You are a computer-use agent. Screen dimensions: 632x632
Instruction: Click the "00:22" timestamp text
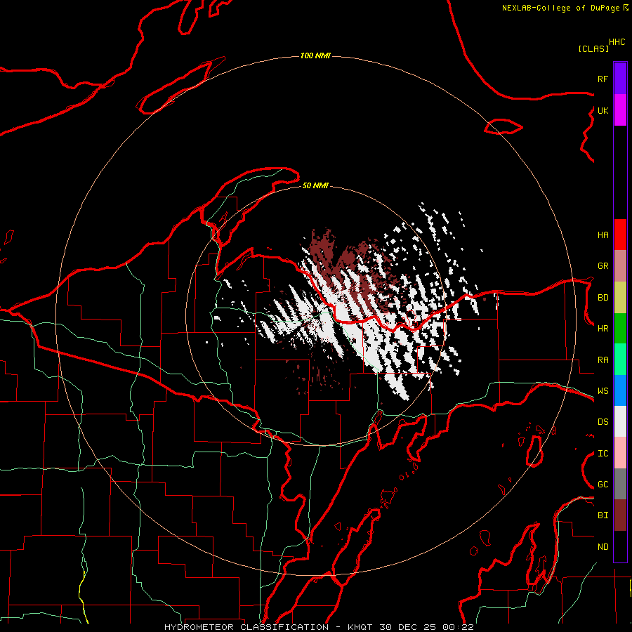458,627
